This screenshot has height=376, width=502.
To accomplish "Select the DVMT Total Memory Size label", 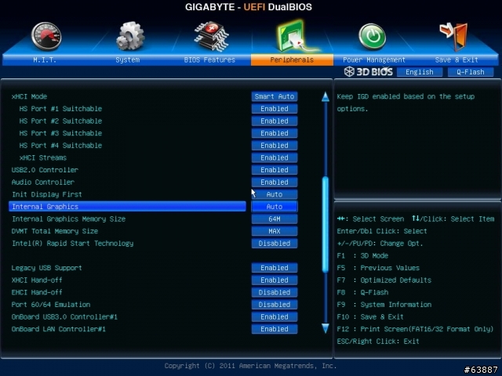I will [55, 231].
